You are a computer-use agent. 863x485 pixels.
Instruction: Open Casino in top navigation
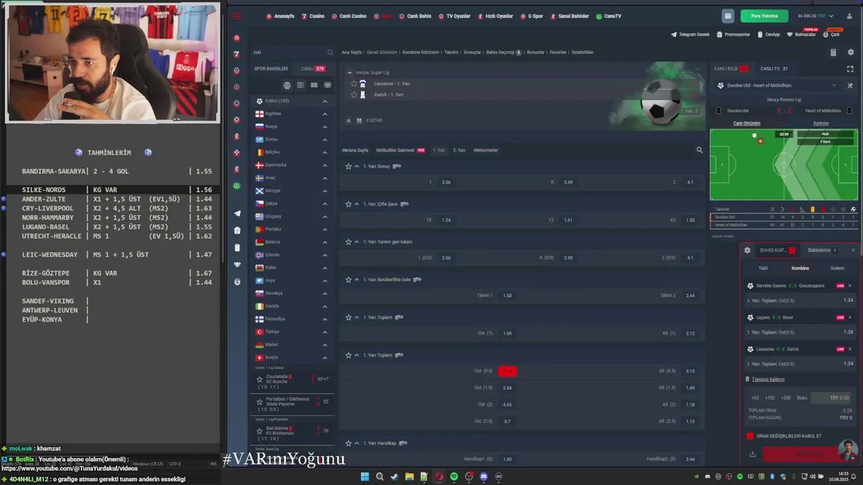[x=313, y=16]
